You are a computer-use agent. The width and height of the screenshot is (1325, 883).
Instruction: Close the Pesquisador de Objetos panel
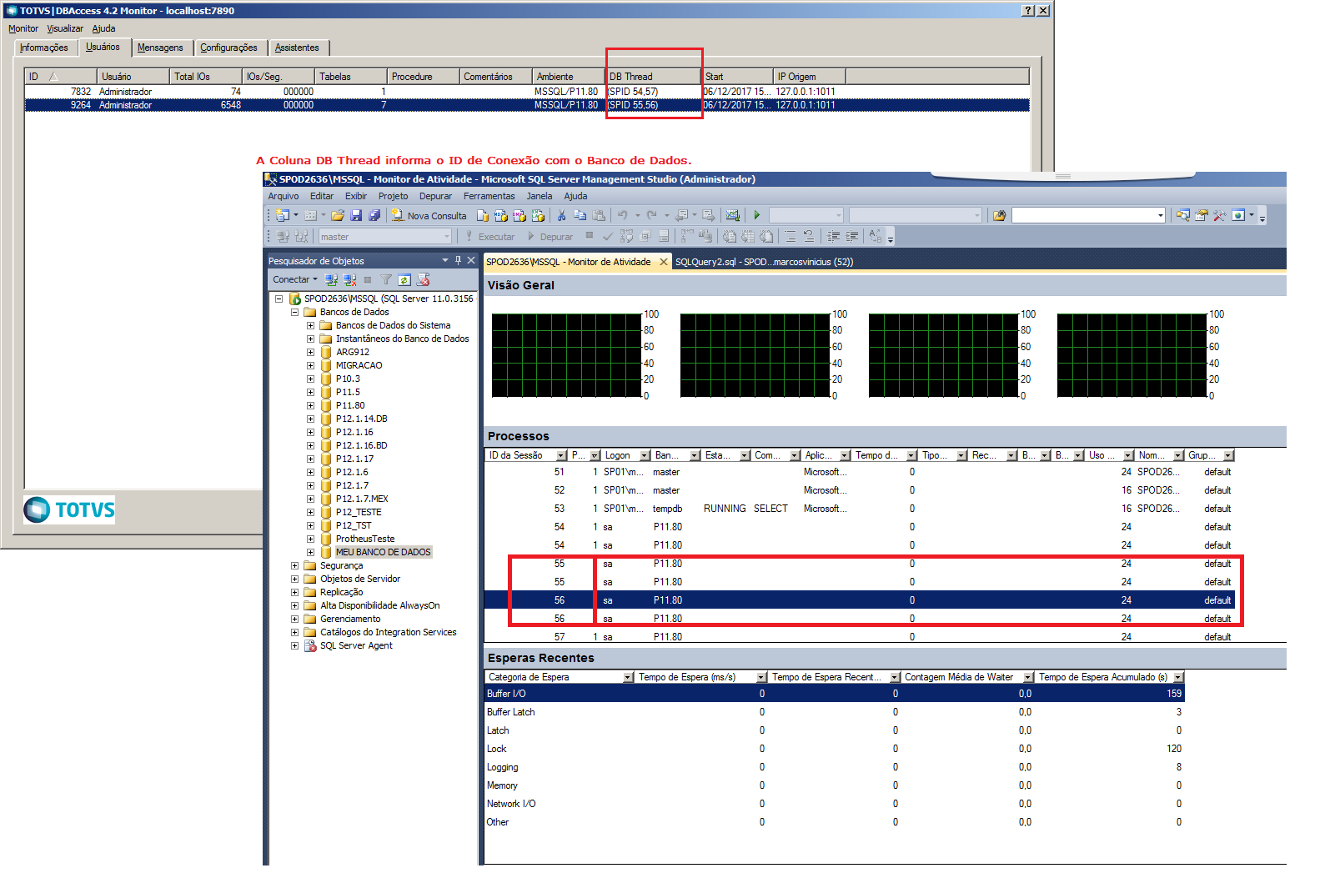click(x=470, y=260)
